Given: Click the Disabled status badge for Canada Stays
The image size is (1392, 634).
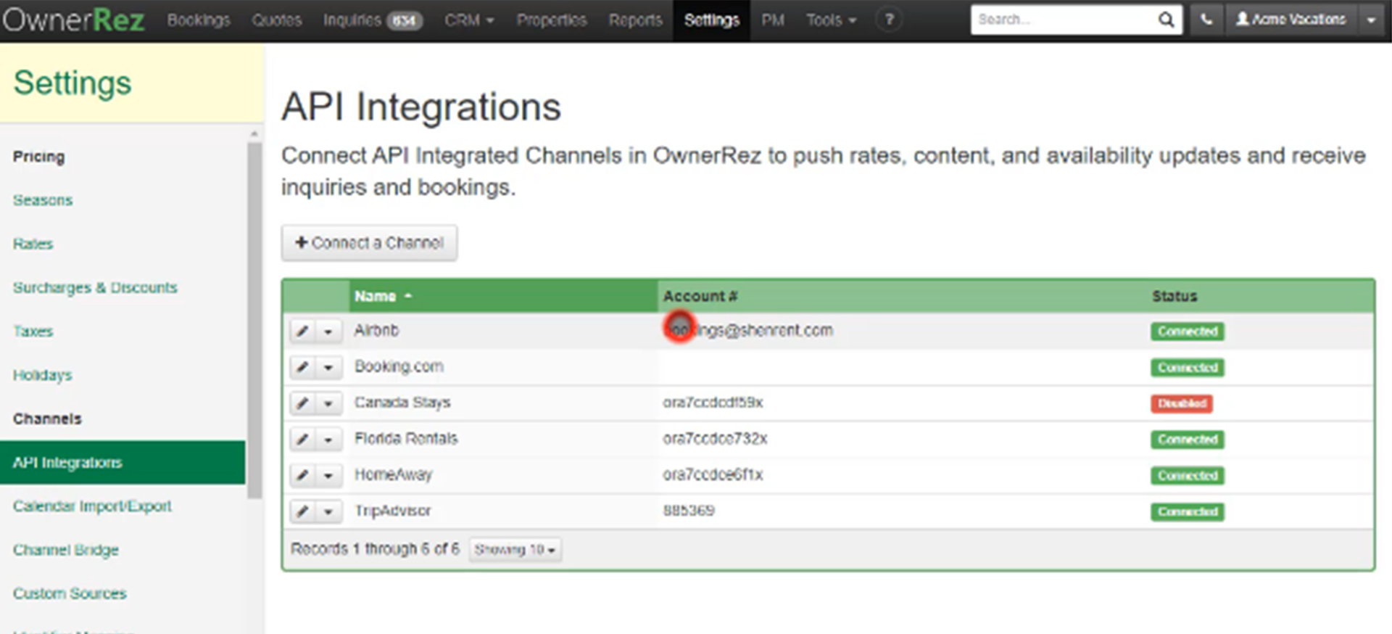Looking at the screenshot, I should point(1181,403).
